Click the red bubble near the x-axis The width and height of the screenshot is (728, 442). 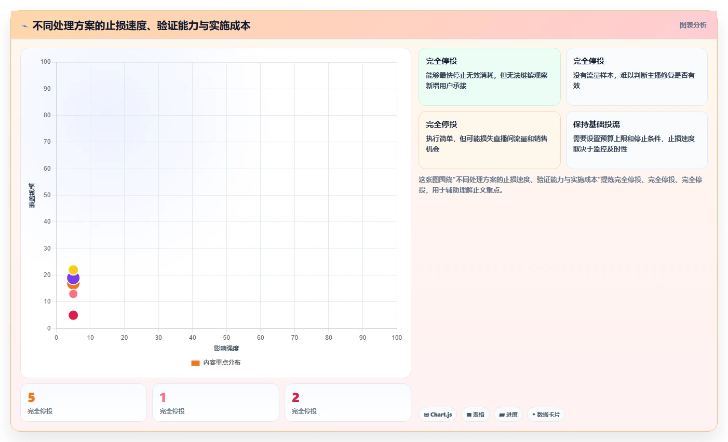coord(73,315)
